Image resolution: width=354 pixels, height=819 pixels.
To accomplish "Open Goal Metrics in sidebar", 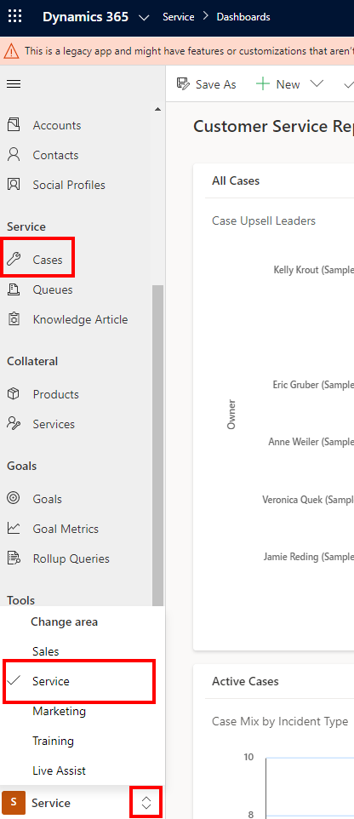I will coord(66,529).
